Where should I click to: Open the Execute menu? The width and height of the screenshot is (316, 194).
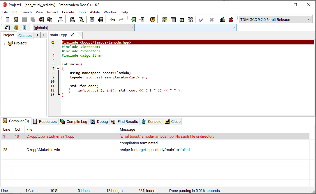(68, 12)
